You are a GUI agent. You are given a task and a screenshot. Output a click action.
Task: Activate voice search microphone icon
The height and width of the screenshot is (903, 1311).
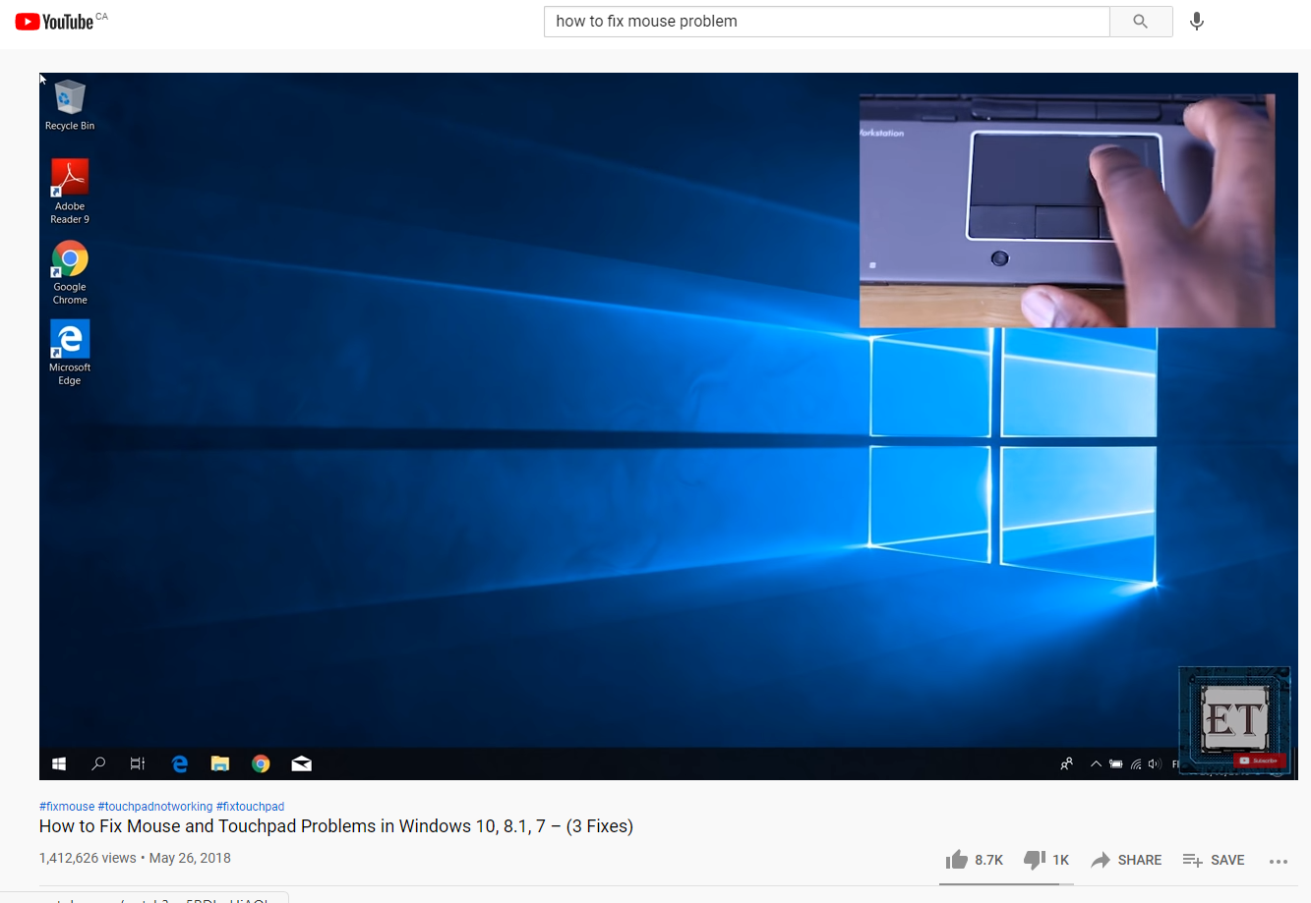point(1196,22)
